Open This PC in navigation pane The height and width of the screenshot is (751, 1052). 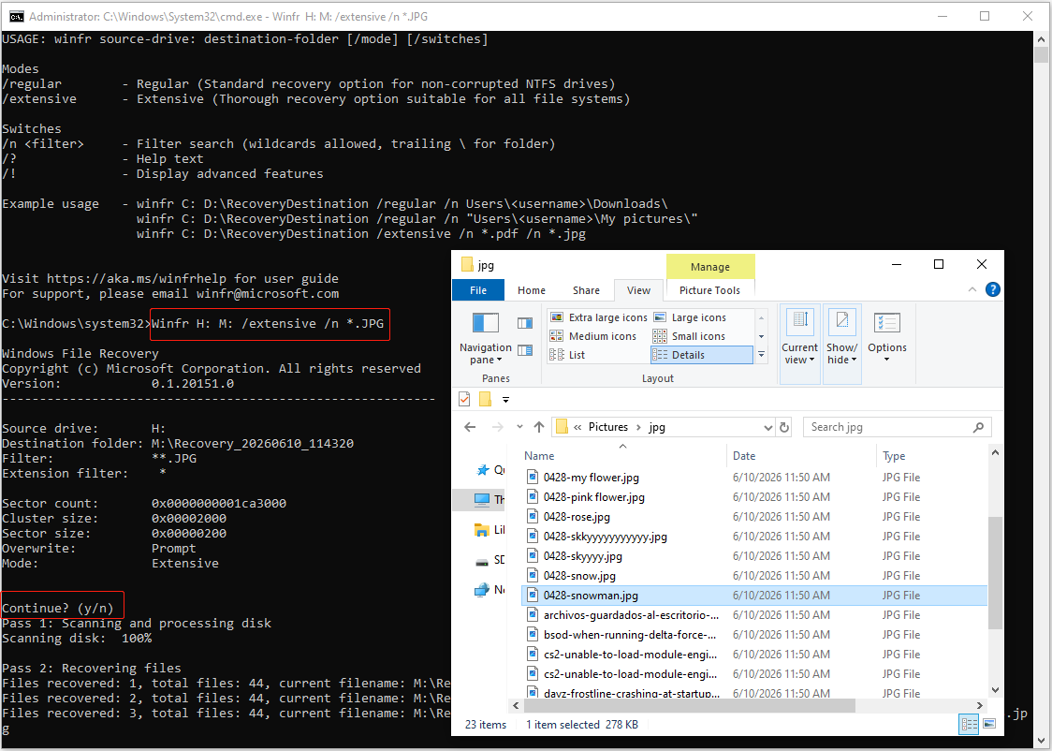[x=489, y=499]
